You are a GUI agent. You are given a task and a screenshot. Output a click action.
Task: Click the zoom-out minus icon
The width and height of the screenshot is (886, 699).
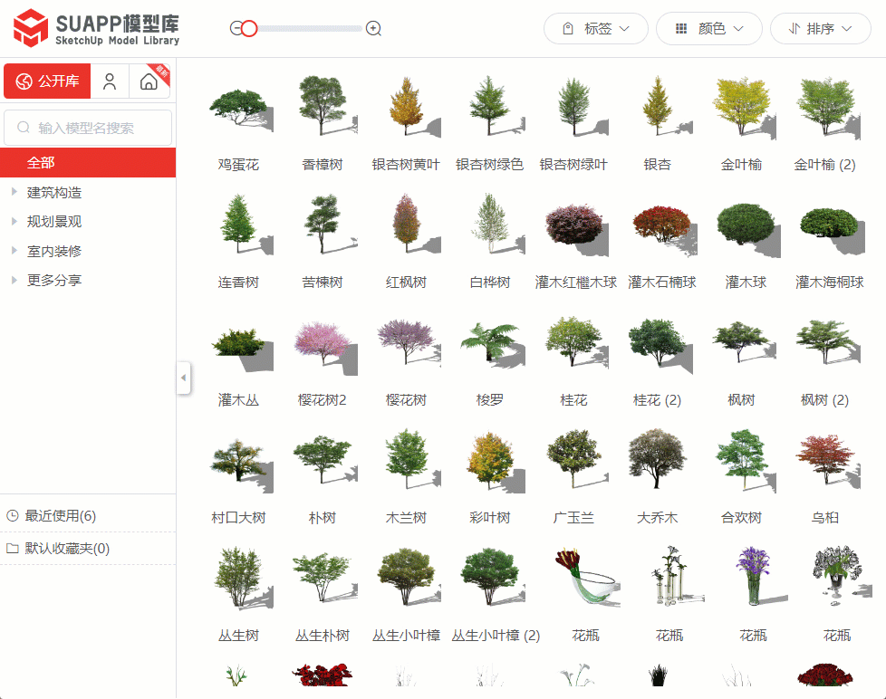(236, 29)
